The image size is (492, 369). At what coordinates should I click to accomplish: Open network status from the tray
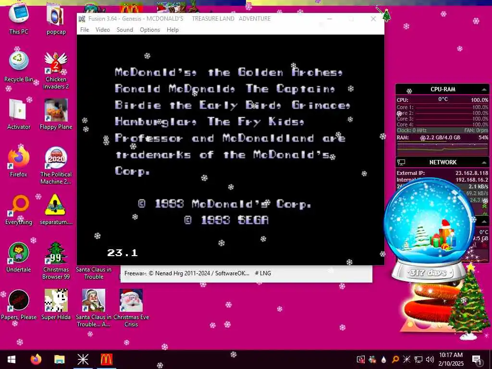coord(418,359)
